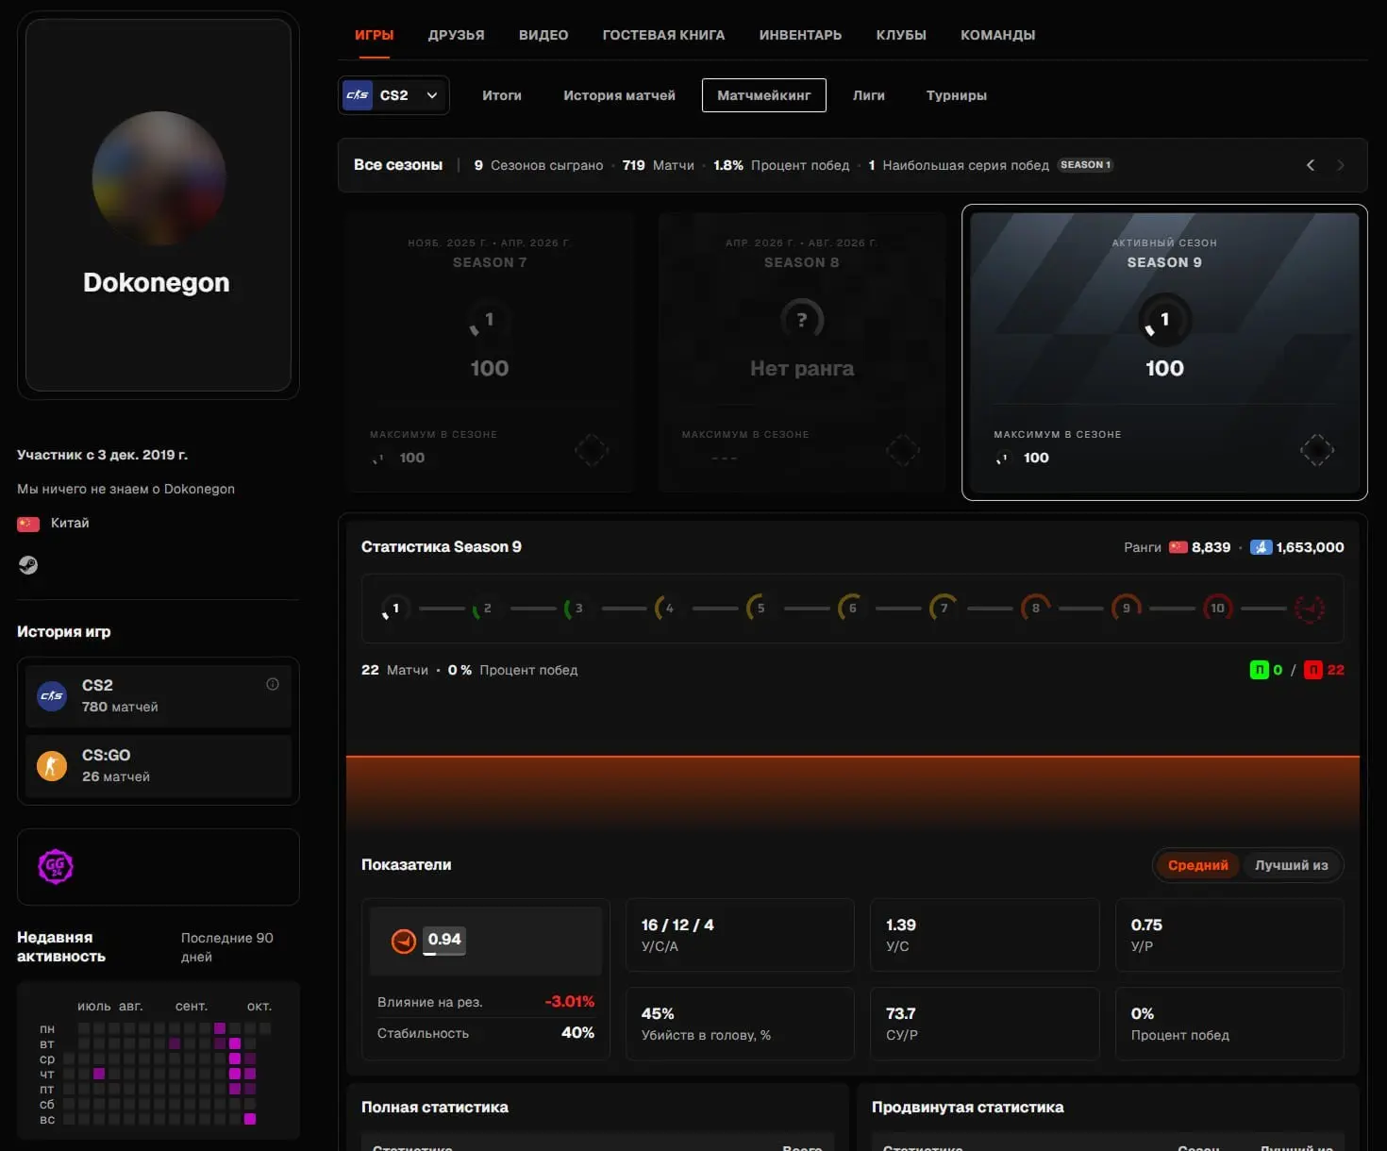Click the level 3 rank badge
Image resolution: width=1387 pixels, height=1151 pixels.
577,609
